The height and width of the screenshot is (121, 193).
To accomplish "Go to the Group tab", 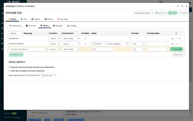I will pos(49,19).
